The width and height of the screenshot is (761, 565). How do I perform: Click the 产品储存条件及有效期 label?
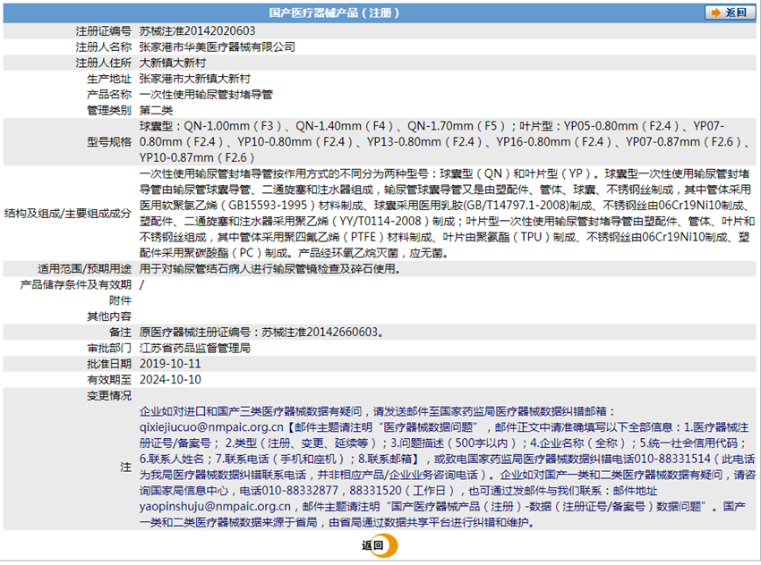75,285
